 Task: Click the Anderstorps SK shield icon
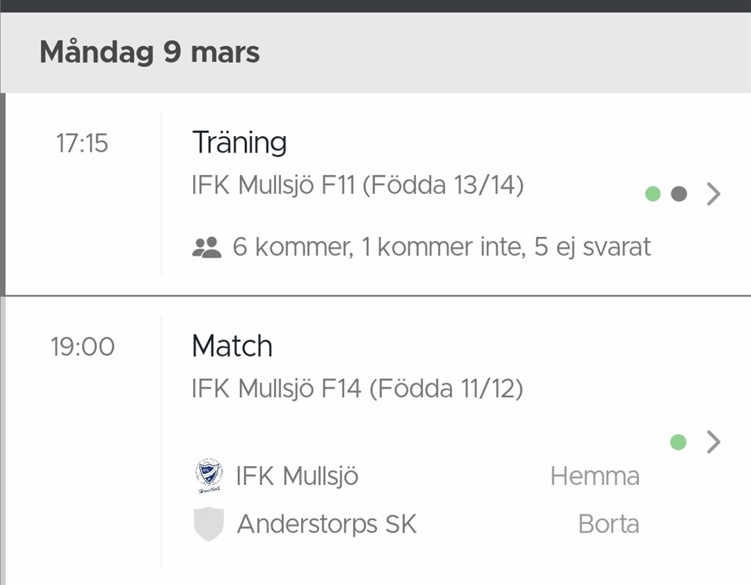click(209, 524)
